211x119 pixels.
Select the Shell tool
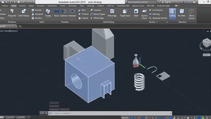point(136,13)
